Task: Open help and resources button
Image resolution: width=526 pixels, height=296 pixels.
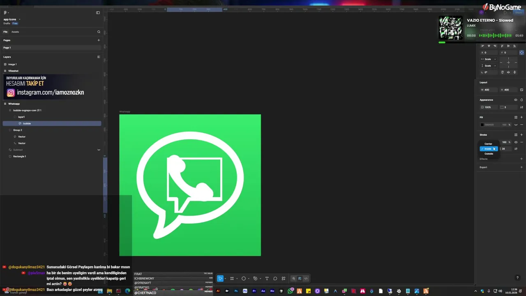Action: pyautogui.click(x=517, y=278)
